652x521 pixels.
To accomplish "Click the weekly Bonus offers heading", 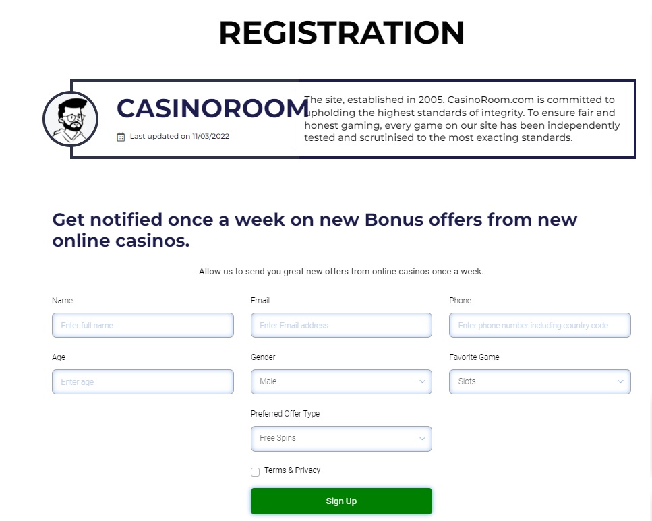I will pos(315,230).
